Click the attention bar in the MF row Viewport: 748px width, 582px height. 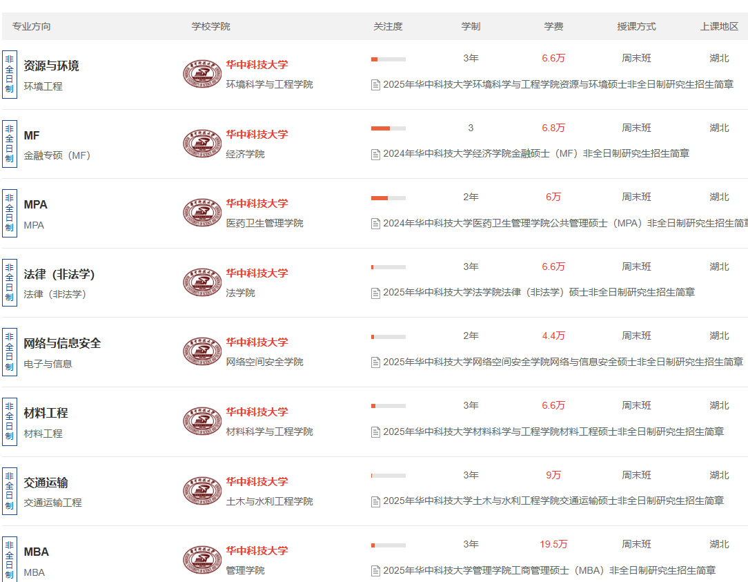coord(388,128)
